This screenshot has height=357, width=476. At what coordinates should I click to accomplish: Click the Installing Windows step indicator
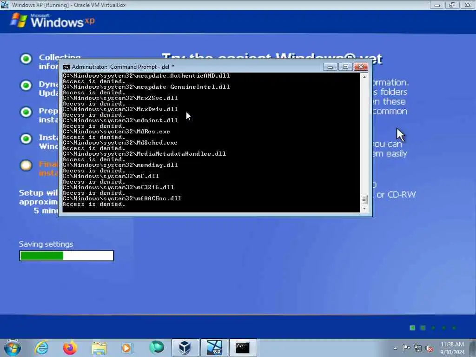coord(26,139)
